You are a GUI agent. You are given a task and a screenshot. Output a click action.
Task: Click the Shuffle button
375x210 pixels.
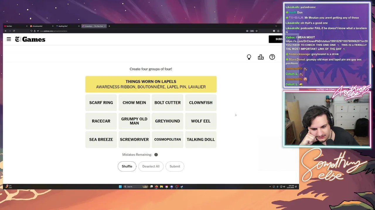pyautogui.click(x=127, y=166)
